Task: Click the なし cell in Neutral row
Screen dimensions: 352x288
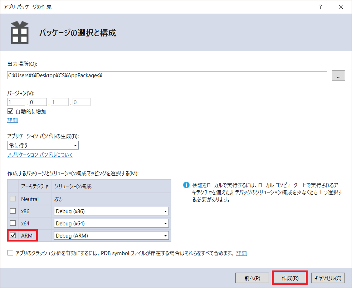Action: (x=59, y=199)
